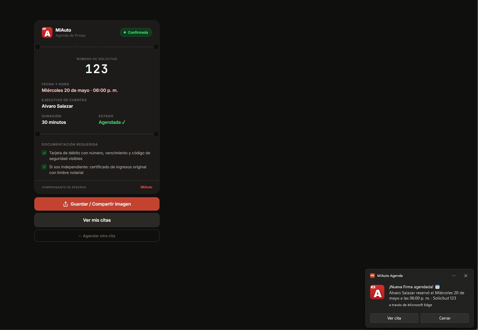Screen dimensions: 478x330
Task: Click the Ver cita button in the notification
Action: tap(394, 318)
